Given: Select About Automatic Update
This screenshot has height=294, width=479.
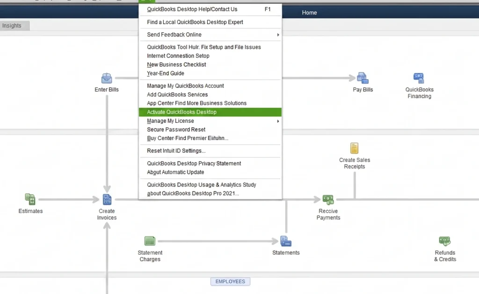Looking at the screenshot, I should click(x=210, y=172).
